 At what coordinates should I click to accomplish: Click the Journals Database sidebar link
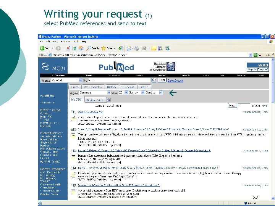(51, 136)
